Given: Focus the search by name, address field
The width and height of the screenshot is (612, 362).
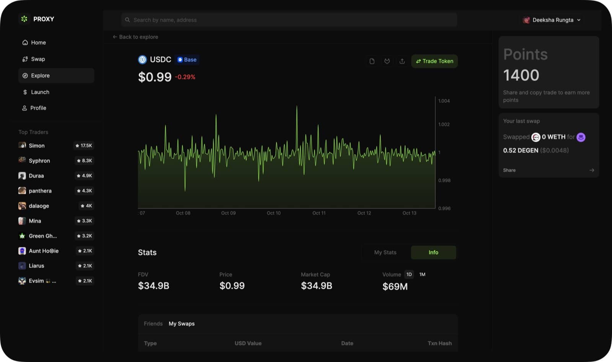Looking at the screenshot, I should (289, 20).
